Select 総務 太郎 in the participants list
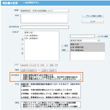The width and height of the screenshot is (110, 110). (x=42, y=33)
